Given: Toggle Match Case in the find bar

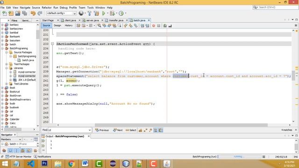Looking at the screenshot, I should point(140,130).
